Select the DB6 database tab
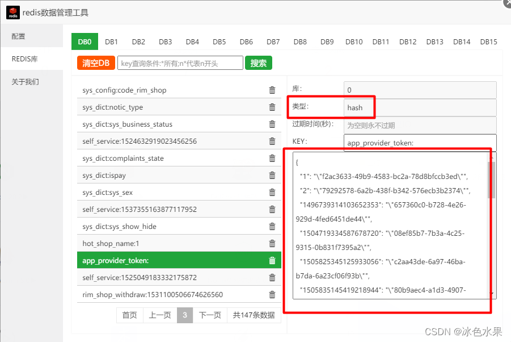The height and width of the screenshot is (342, 511). [246, 42]
